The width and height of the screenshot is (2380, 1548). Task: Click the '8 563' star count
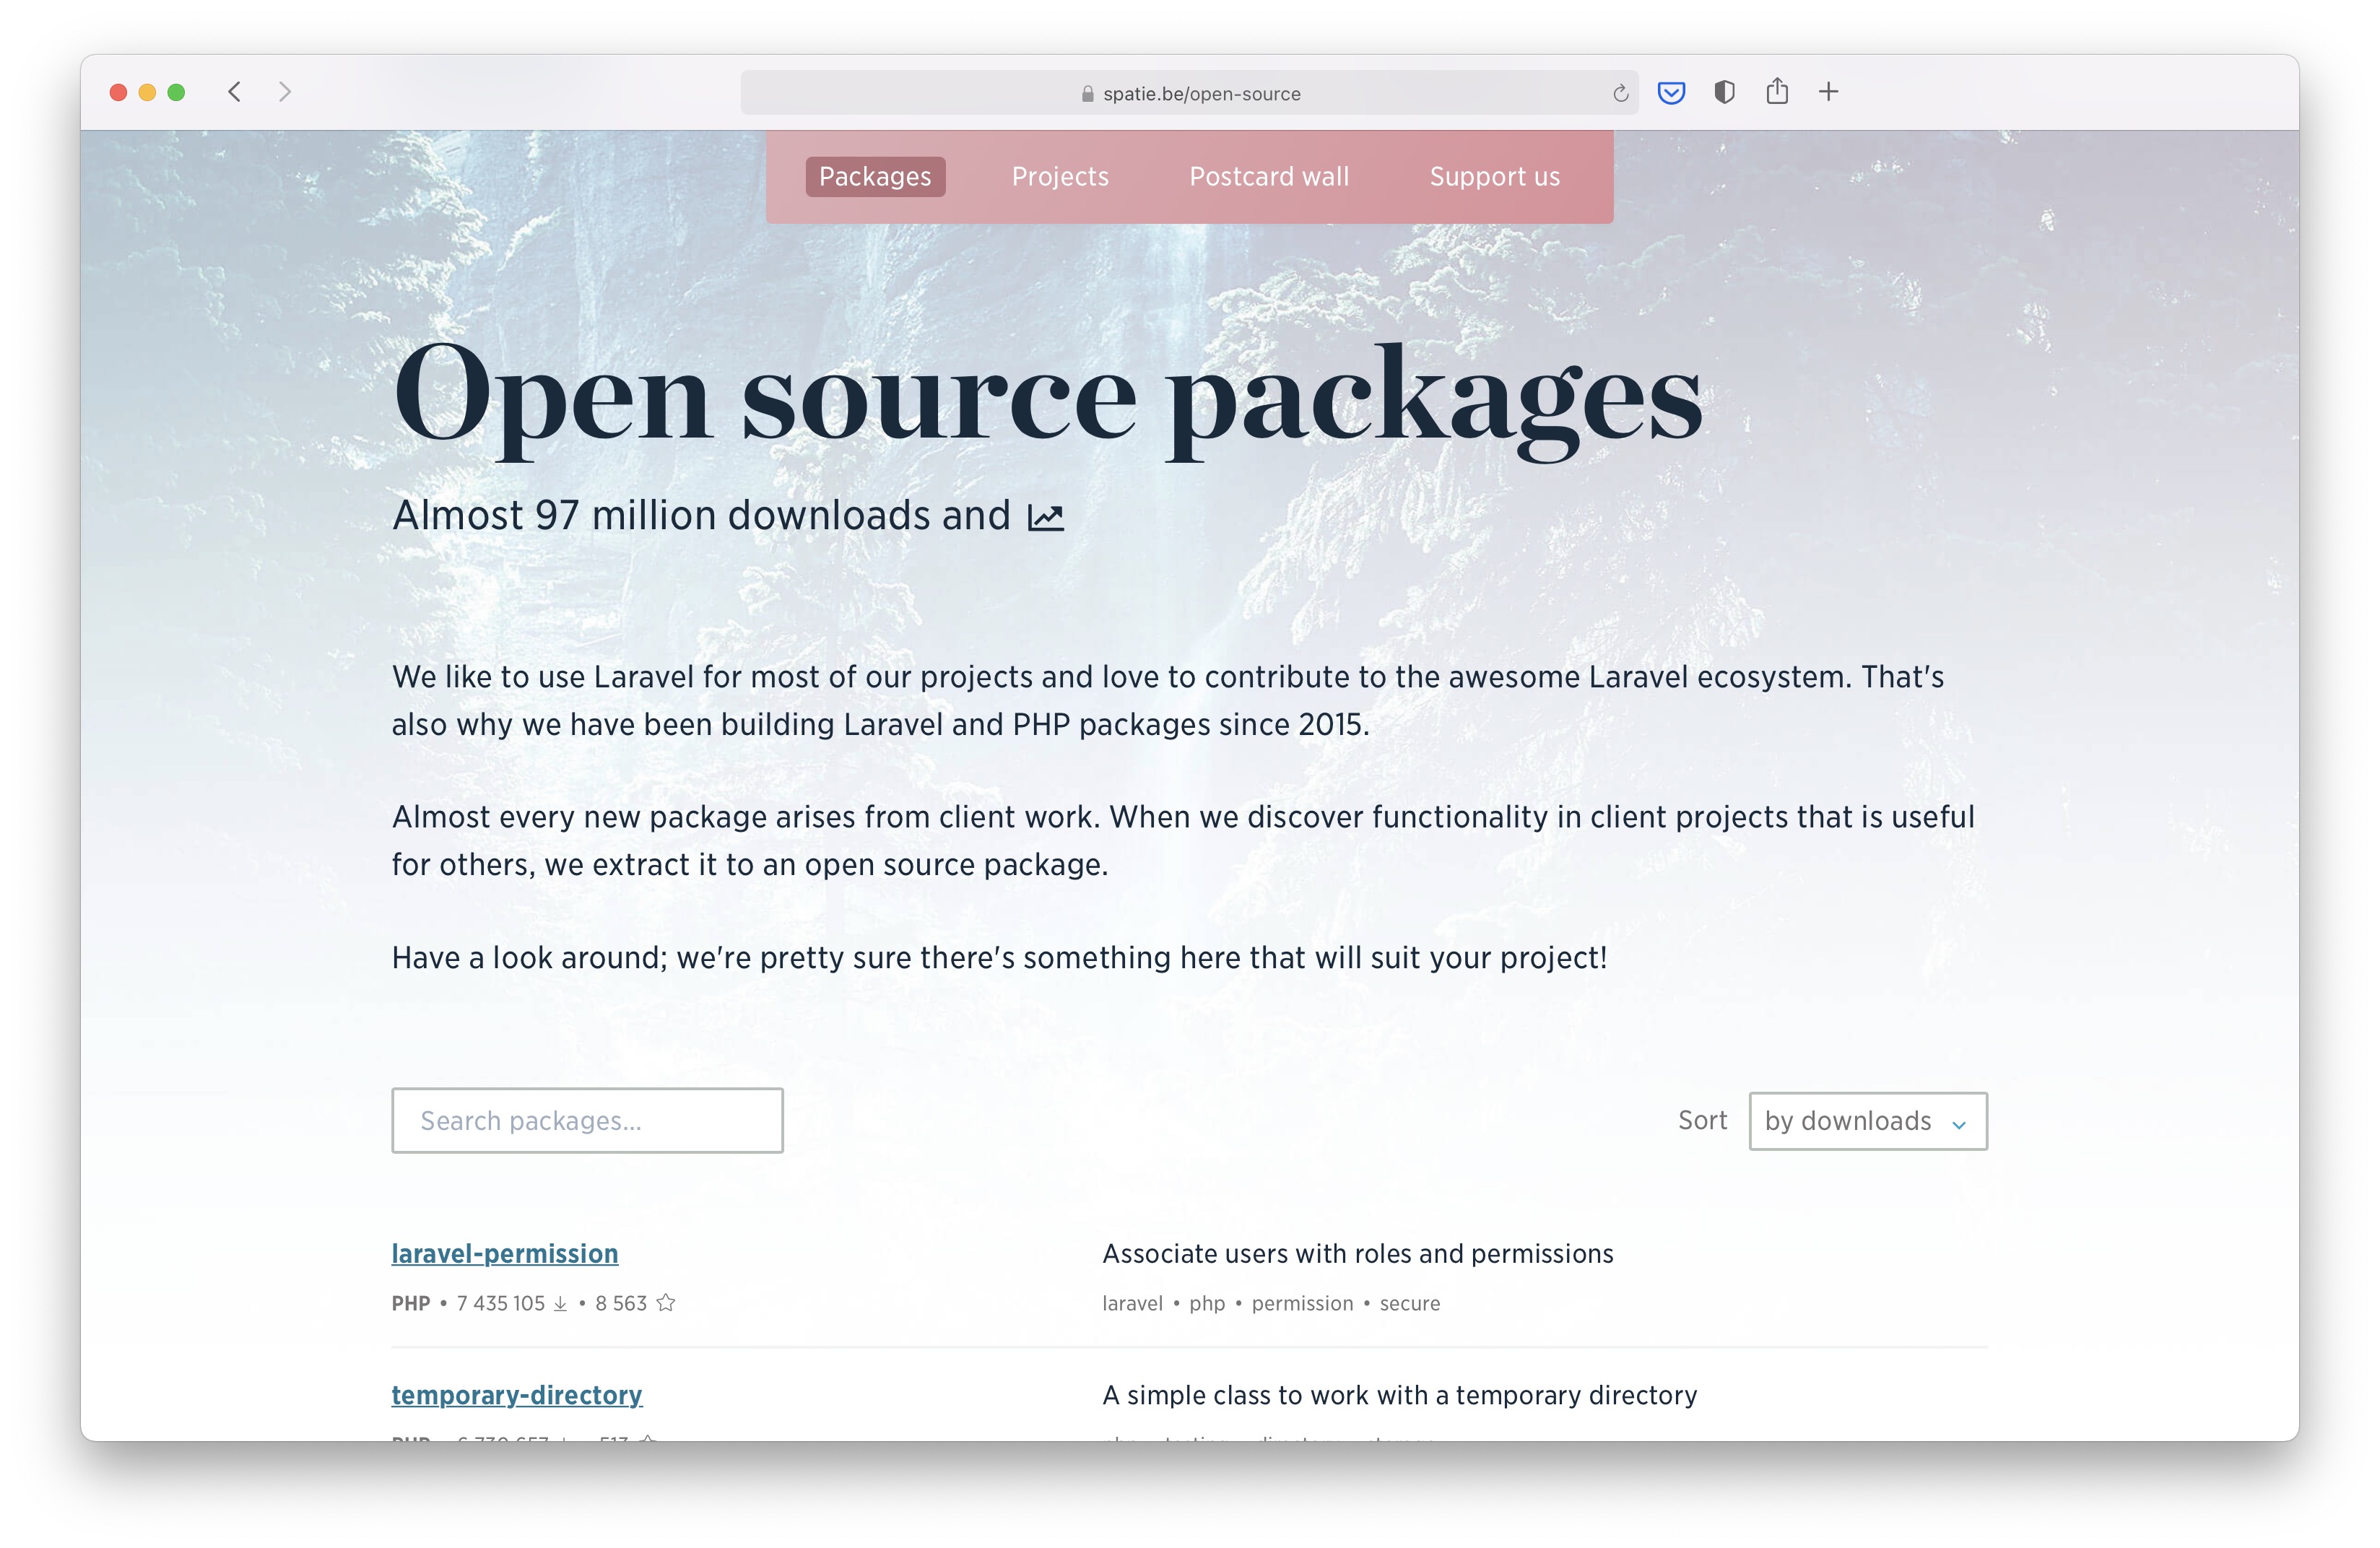click(x=621, y=1303)
